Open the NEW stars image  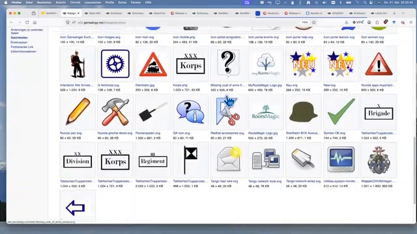coord(341,64)
